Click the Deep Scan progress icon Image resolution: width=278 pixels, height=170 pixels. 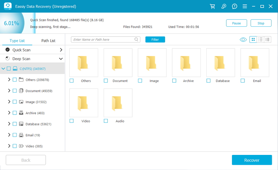(x=8, y=58)
